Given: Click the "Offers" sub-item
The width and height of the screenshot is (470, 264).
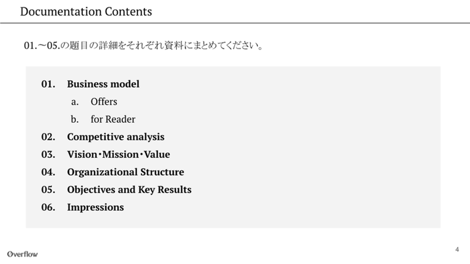Looking at the screenshot, I should pos(104,102).
